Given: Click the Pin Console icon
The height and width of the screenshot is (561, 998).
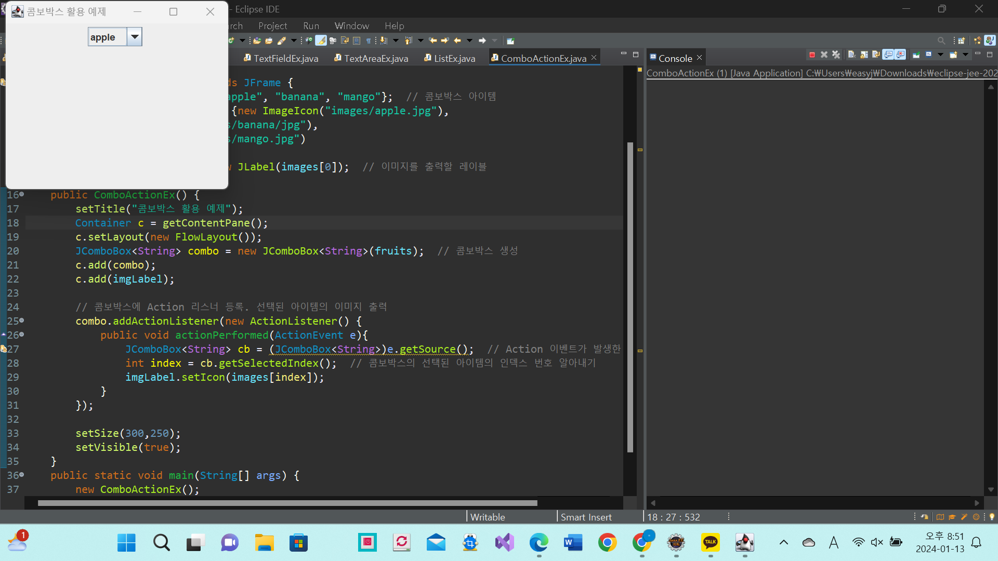Looking at the screenshot, I should click(x=916, y=55).
